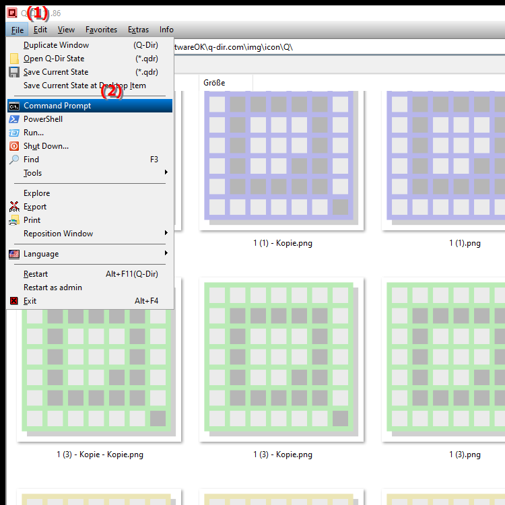Click file name 1 (1) - Kopie.png
This screenshot has height=505, width=505.
coord(283,243)
